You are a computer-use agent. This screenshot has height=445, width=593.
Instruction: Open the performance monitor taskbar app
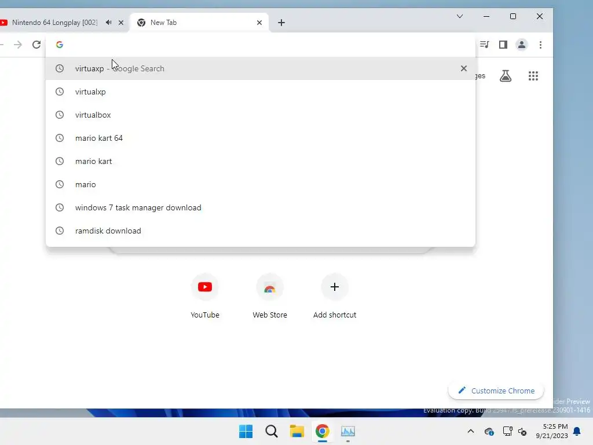(348, 431)
